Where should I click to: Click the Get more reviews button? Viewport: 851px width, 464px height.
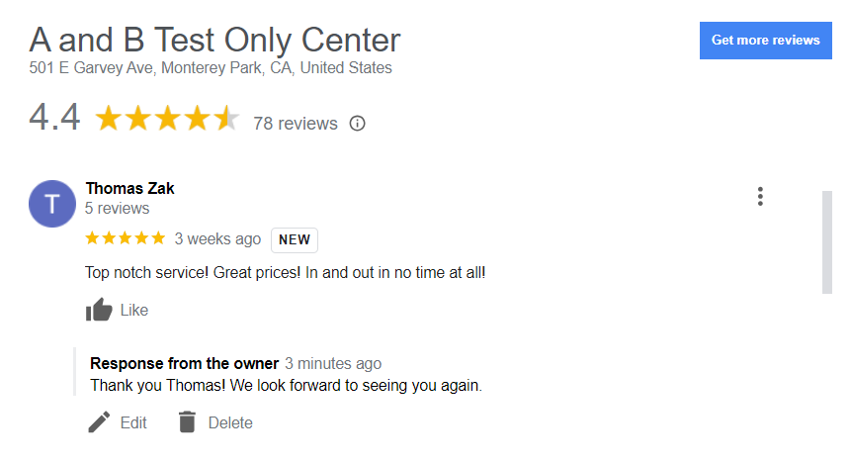(x=765, y=41)
